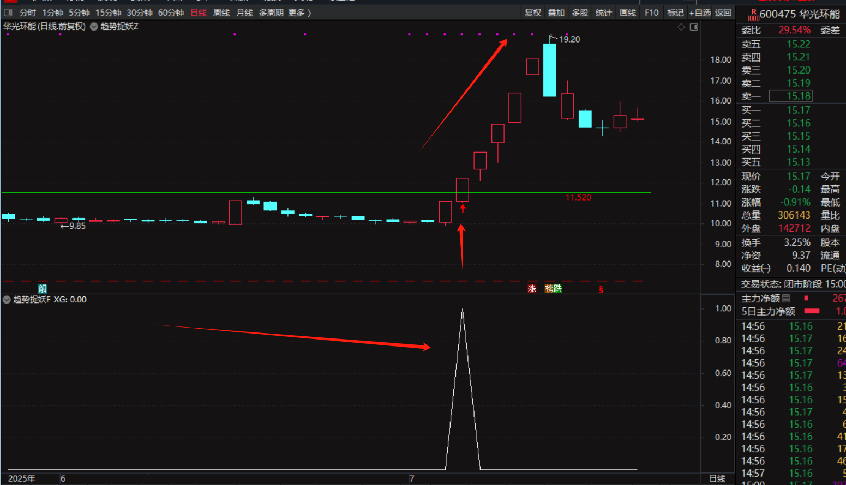The height and width of the screenshot is (485, 846).
Task: Select the 60分钟 period tab
Action: [171, 13]
